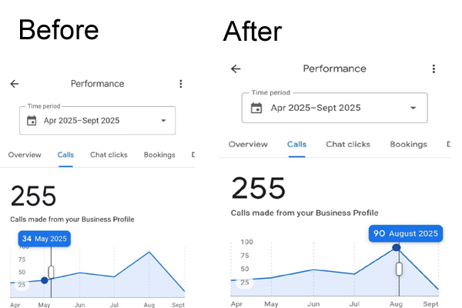
Task: Select Chat clicks tab in After panel
Action: point(348,144)
